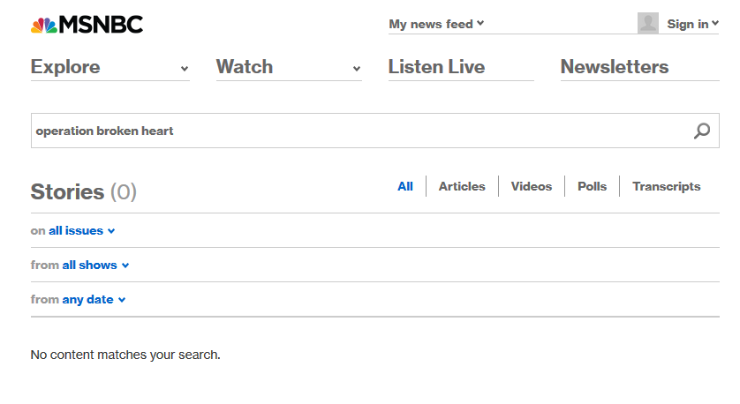Screen dimensions: 740x404
Task: Open the all issues filter dropdown
Action: (81, 230)
